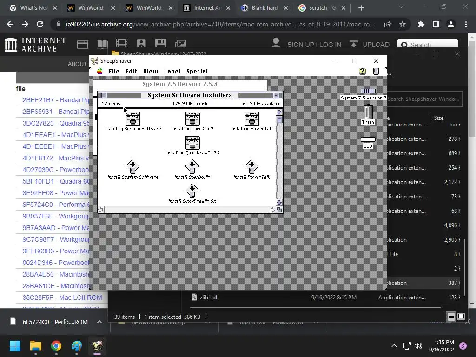This screenshot has width=476, height=357.
Task: Open Chrome three-dot menu
Action: tap(466, 24)
